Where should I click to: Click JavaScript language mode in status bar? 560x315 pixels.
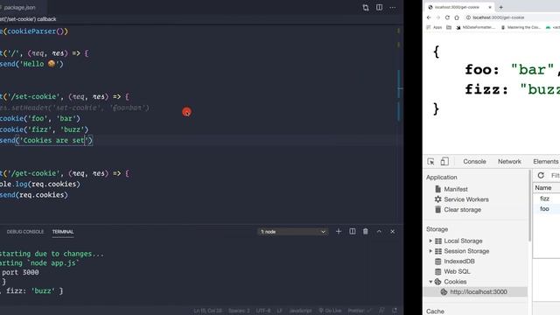click(x=300, y=311)
